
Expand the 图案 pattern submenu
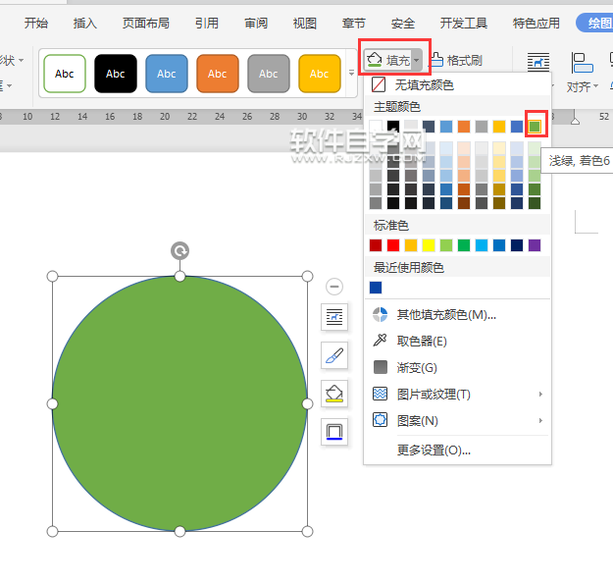pos(540,421)
